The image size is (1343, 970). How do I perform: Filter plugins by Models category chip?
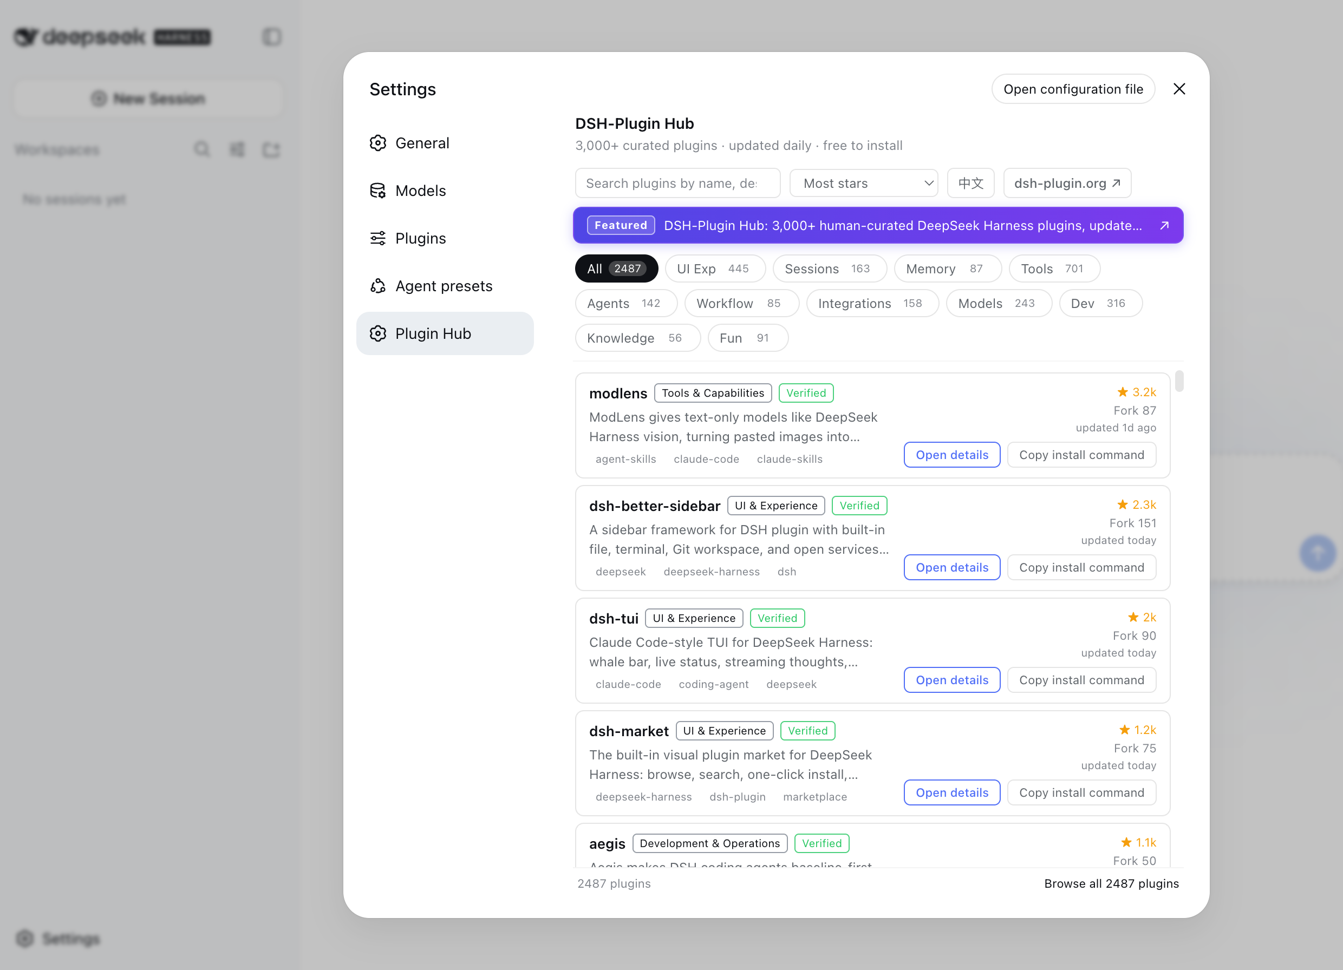[999, 303]
